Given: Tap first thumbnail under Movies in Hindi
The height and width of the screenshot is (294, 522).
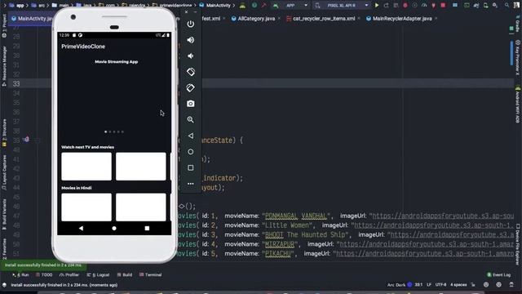Looking at the screenshot, I should click(x=86, y=207).
